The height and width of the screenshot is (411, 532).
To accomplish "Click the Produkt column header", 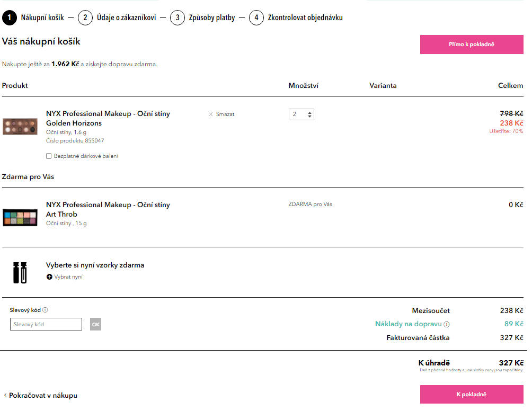I will (15, 85).
